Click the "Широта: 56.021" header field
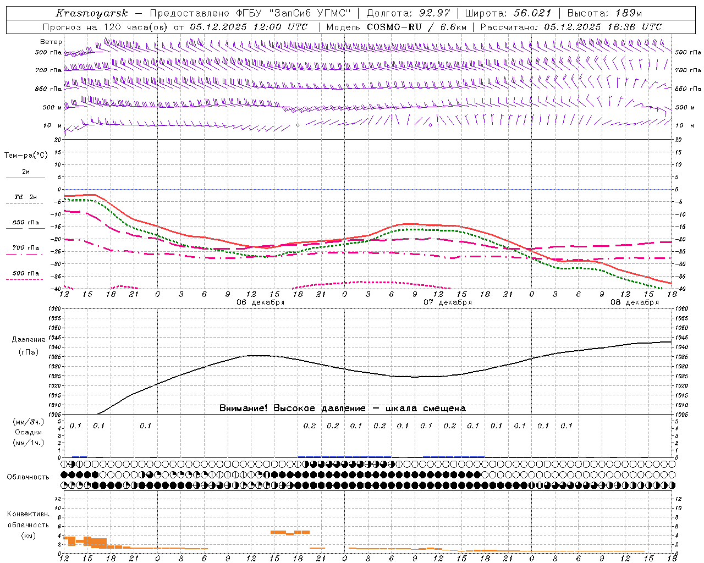Viewport: 704px width, 563px height. tap(508, 13)
